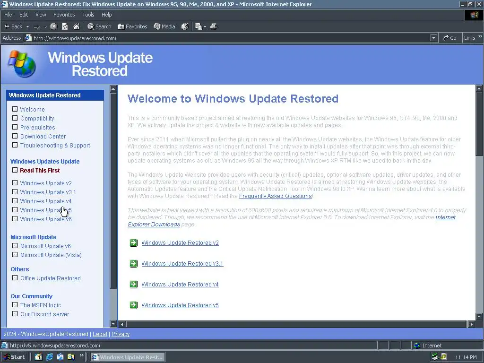
Task: Click the sidebar frame scroll-up arrow
Action: coord(113,89)
